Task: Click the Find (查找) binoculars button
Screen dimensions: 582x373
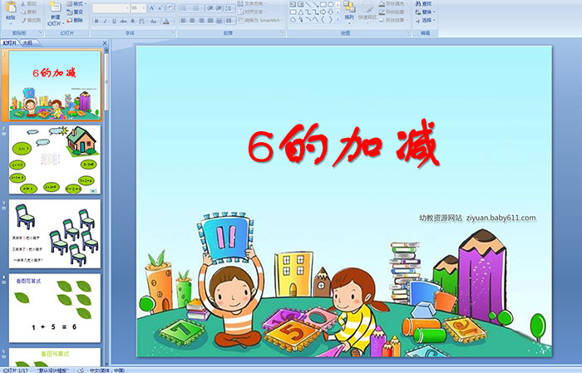Action: [x=423, y=3]
